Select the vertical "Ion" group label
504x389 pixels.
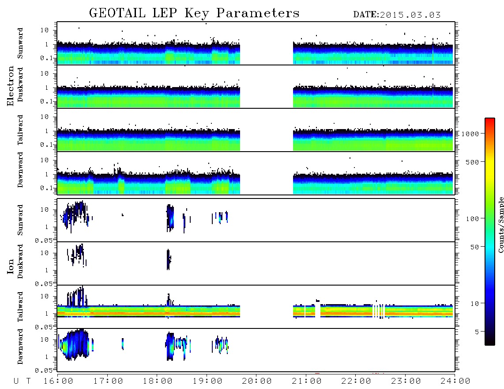[10, 267]
